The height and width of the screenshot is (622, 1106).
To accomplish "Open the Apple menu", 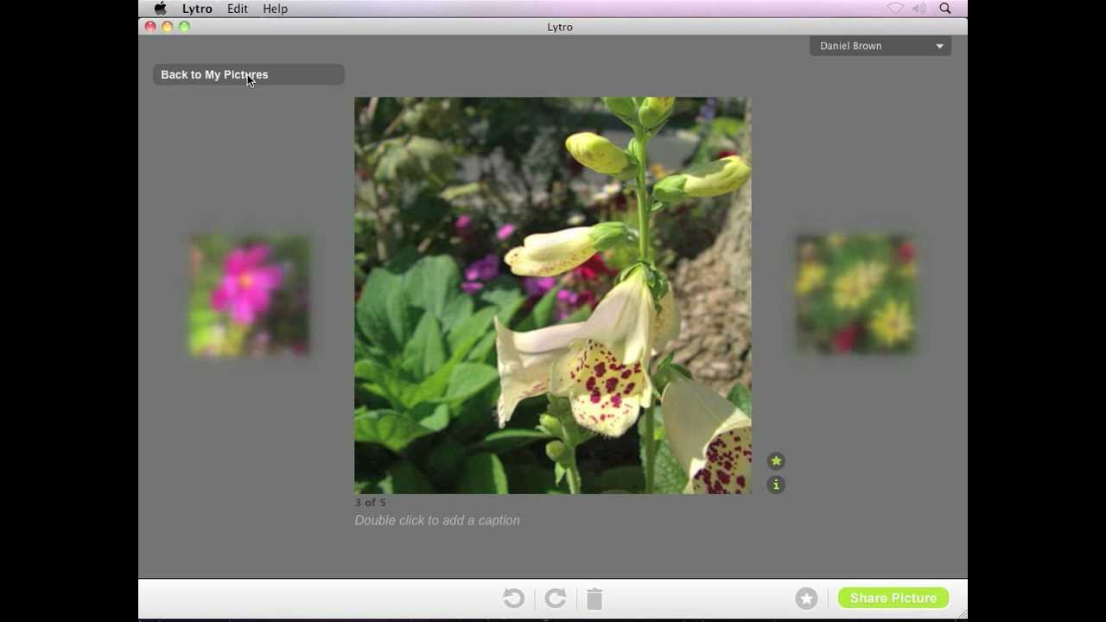I will (x=160, y=9).
